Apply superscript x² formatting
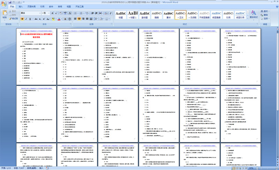Image resolution: width=279 pixels, height=170 pixels. pyautogui.click(x=44, y=19)
